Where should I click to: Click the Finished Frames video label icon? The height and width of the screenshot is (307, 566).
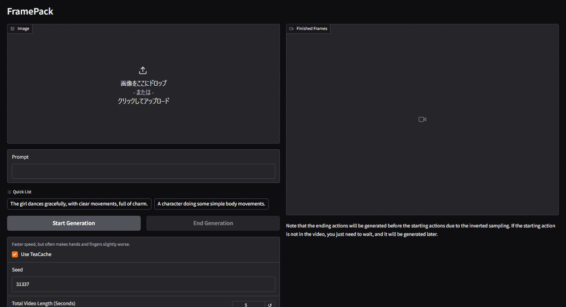point(291,29)
